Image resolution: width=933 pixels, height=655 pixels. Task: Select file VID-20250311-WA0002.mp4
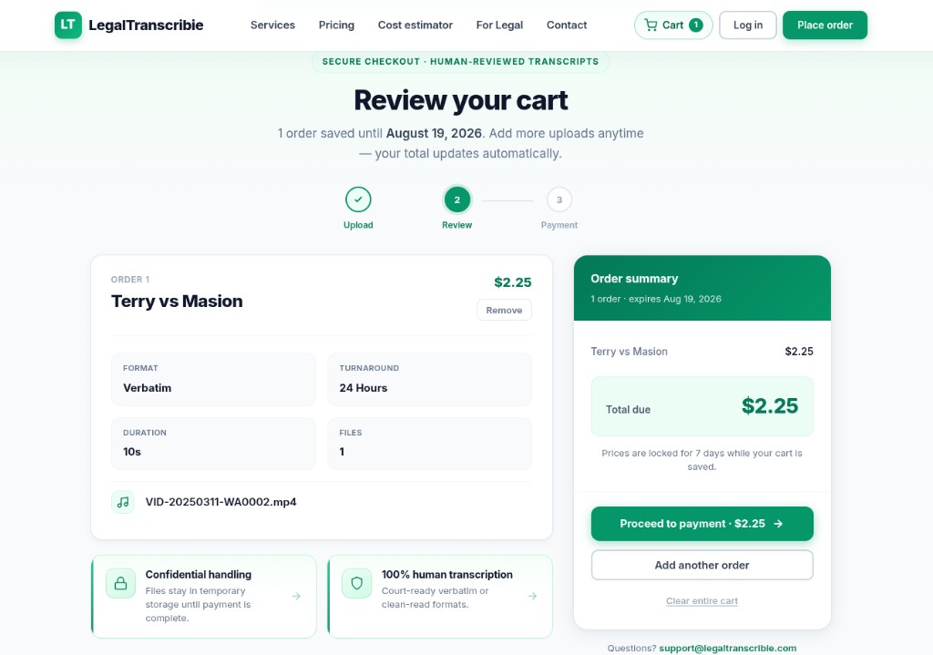[x=220, y=502]
